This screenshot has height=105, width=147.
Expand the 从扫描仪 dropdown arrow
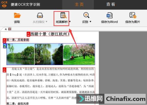46,22
